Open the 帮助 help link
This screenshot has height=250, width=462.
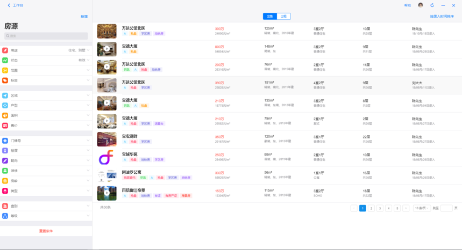click(x=408, y=5)
